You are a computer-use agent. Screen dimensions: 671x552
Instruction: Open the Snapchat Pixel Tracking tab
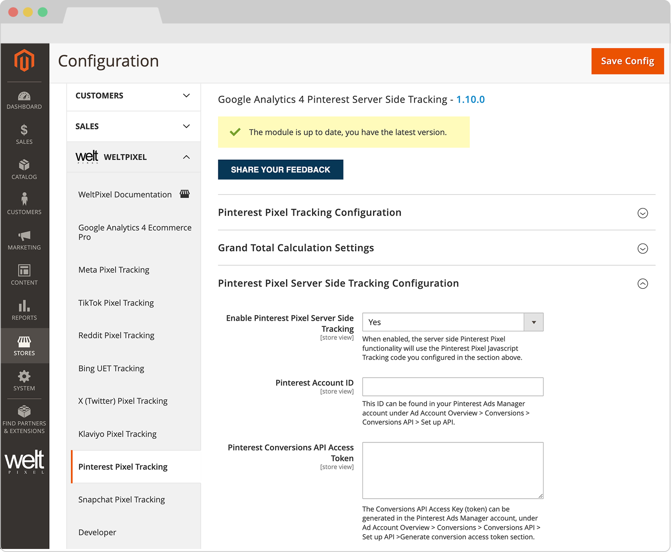point(121,500)
